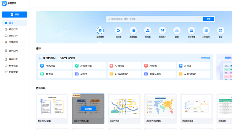
Task: Click the 精选模板 section heading
Action: coord(41,88)
